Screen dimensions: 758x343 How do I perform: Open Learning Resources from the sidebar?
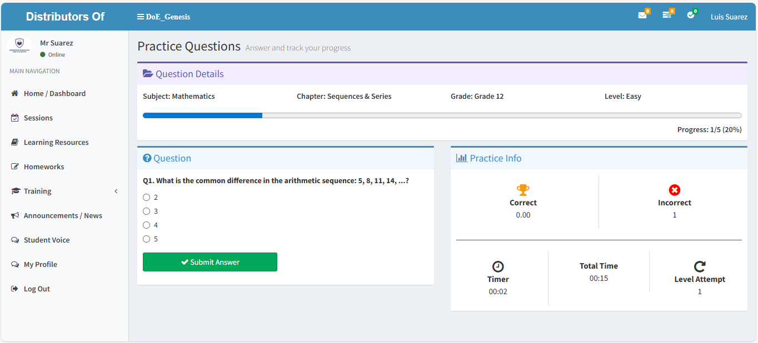[x=56, y=143]
